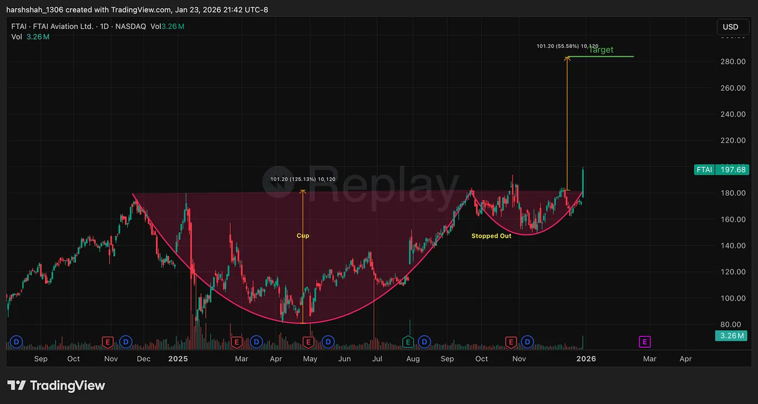Click the harshshah_1306 created with TradingView.com caption
758x404 pixels.
click(x=137, y=10)
